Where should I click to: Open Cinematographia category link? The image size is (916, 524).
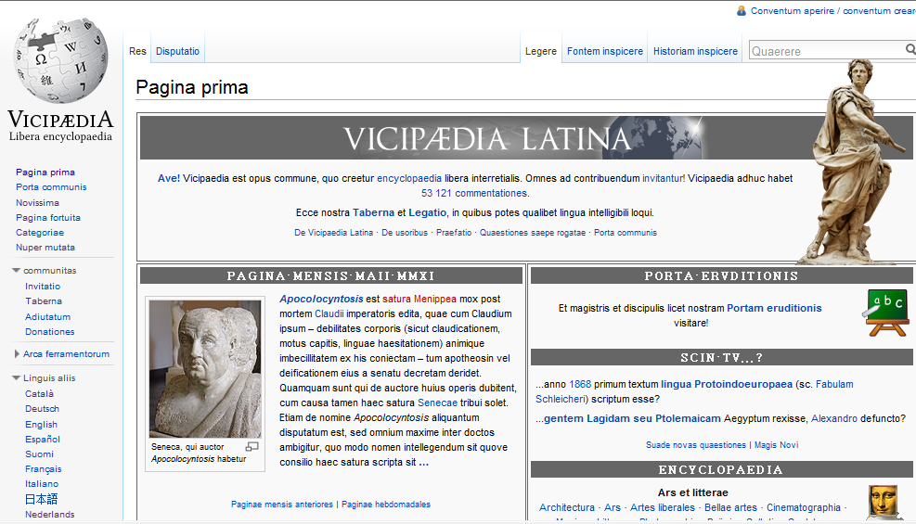click(804, 507)
